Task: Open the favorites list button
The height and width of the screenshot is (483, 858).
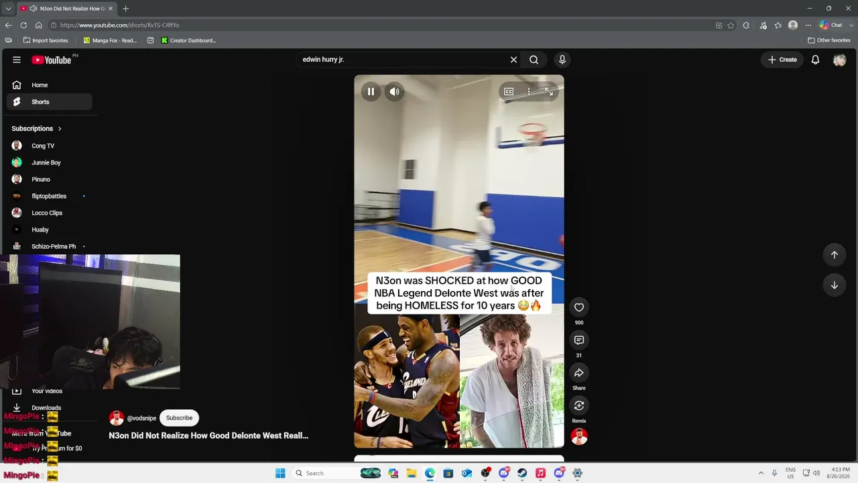Action: point(778,25)
